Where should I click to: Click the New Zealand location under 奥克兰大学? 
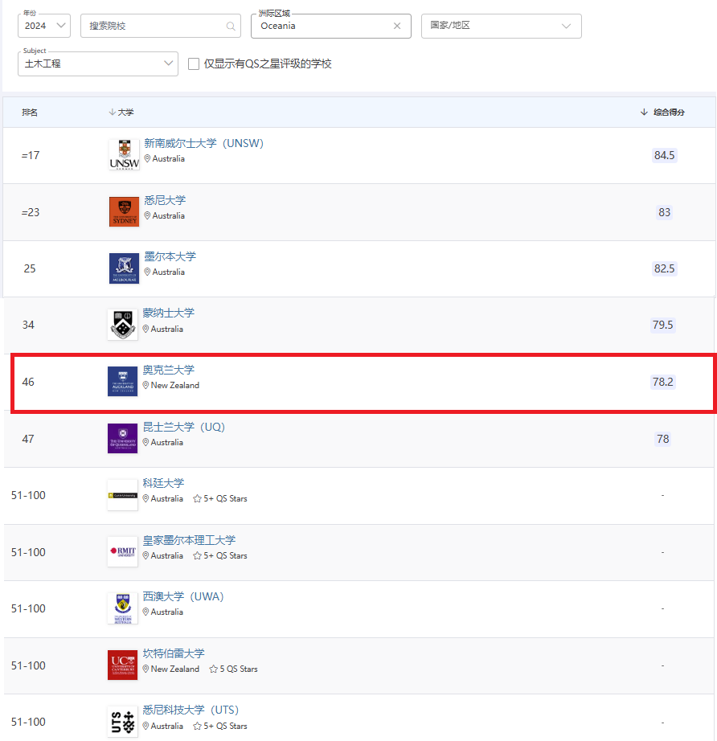pyautogui.click(x=171, y=385)
